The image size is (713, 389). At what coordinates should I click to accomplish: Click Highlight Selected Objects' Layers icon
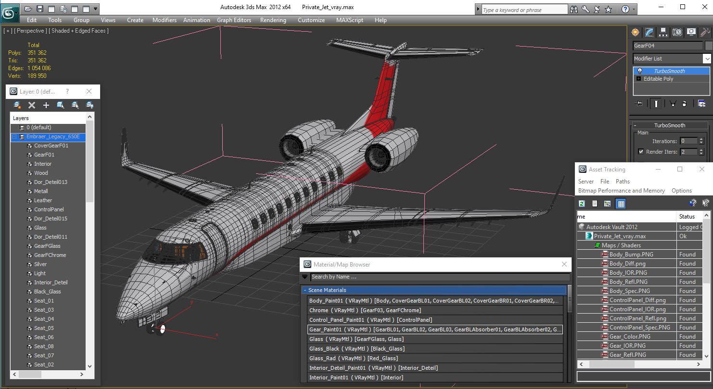(x=75, y=105)
